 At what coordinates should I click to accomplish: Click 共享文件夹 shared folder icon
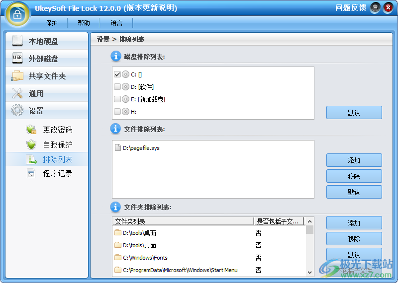click(17, 76)
